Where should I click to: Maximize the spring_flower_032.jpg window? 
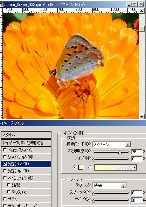click(135, 5)
